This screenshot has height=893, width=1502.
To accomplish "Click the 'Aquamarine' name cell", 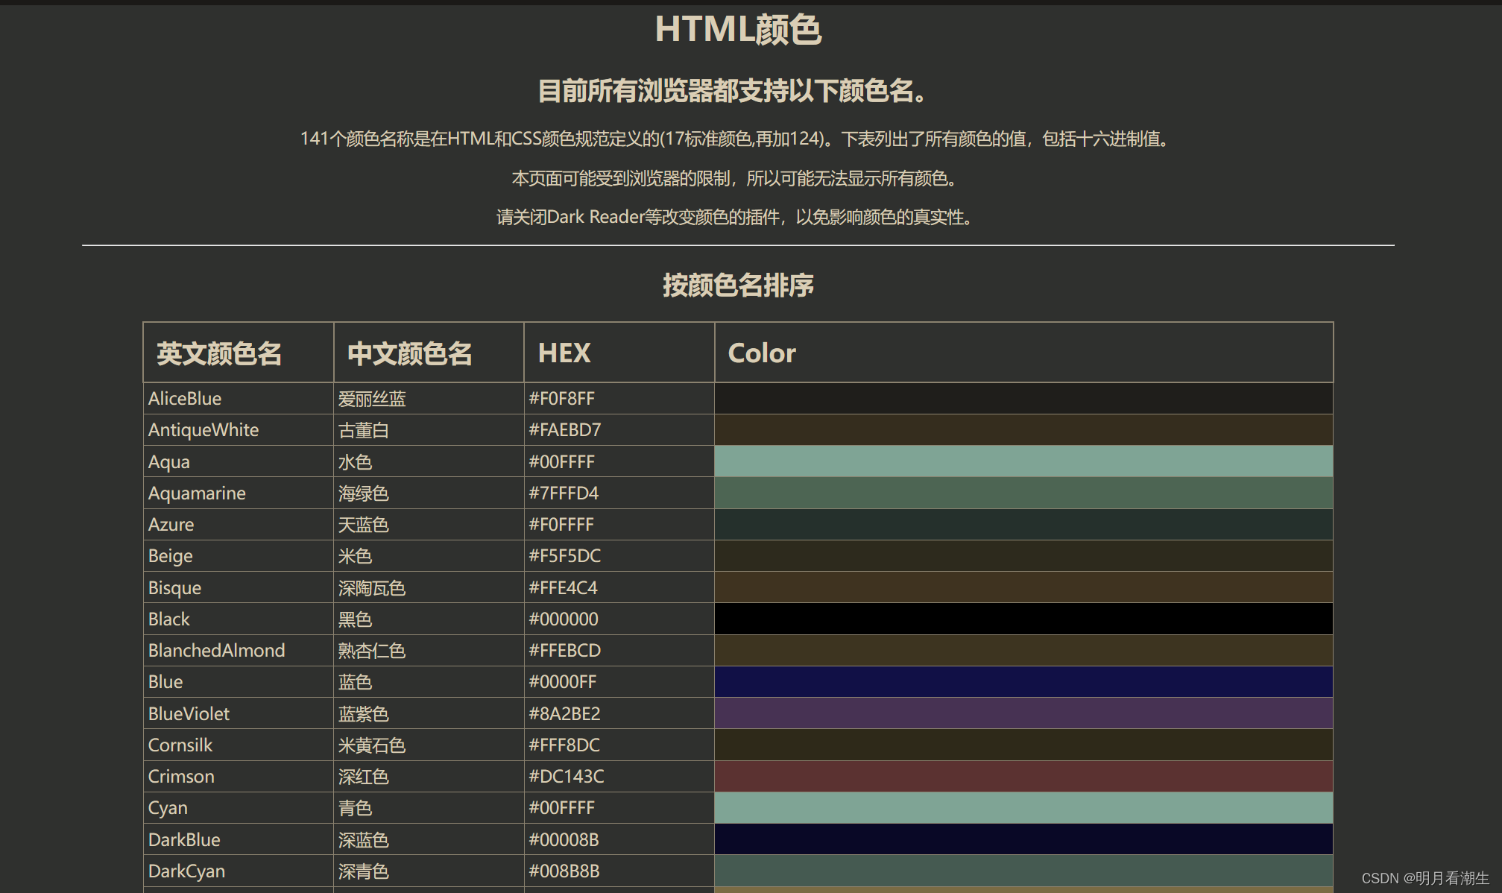I will [239, 493].
